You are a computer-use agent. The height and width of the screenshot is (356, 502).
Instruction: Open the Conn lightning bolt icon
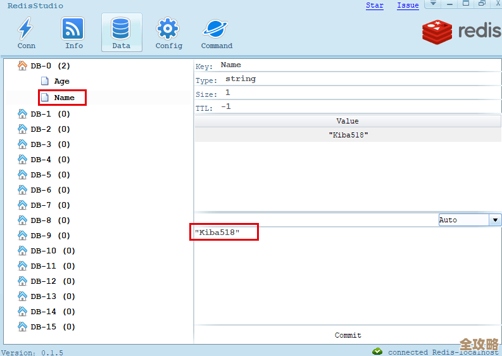pos(26,29)
